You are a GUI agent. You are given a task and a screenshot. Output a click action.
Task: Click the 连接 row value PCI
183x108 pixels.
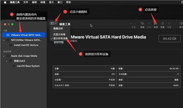(113, 74)
